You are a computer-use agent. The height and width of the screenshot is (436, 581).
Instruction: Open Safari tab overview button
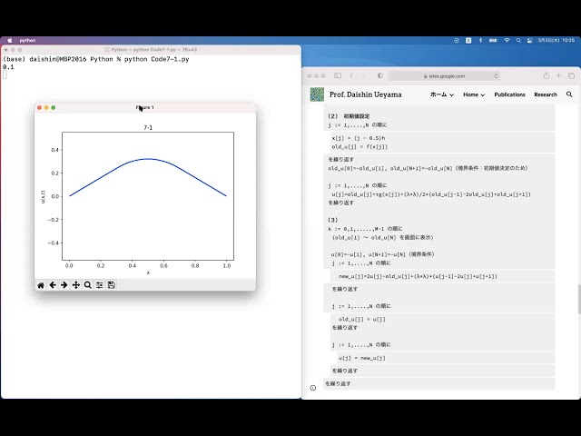pyautogui.click(x=571, y=75)
